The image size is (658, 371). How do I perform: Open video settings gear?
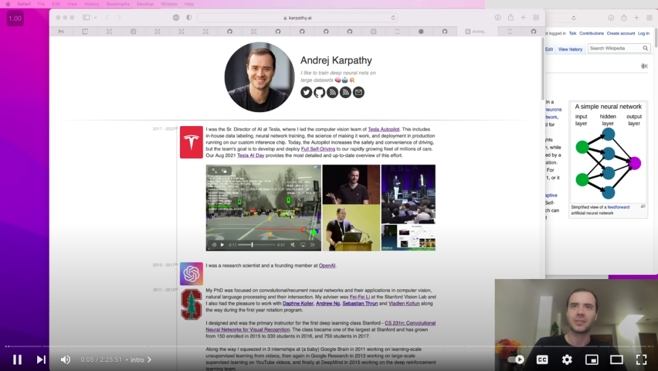click(567, 359)
